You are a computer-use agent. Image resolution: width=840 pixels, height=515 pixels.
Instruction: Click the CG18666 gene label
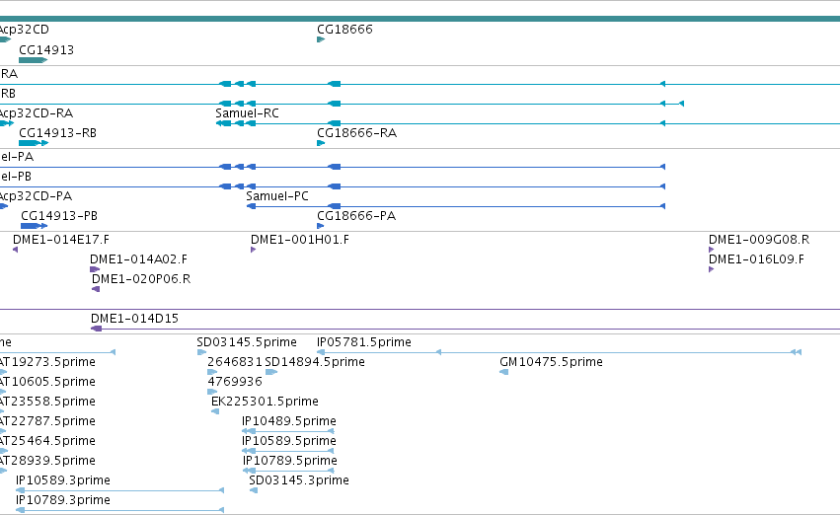pos(344,30)
